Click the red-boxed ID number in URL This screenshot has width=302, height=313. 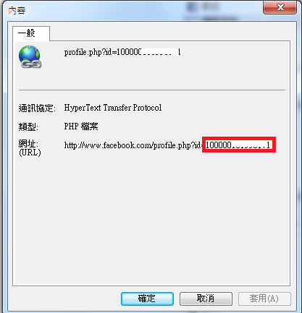point(239,145)
